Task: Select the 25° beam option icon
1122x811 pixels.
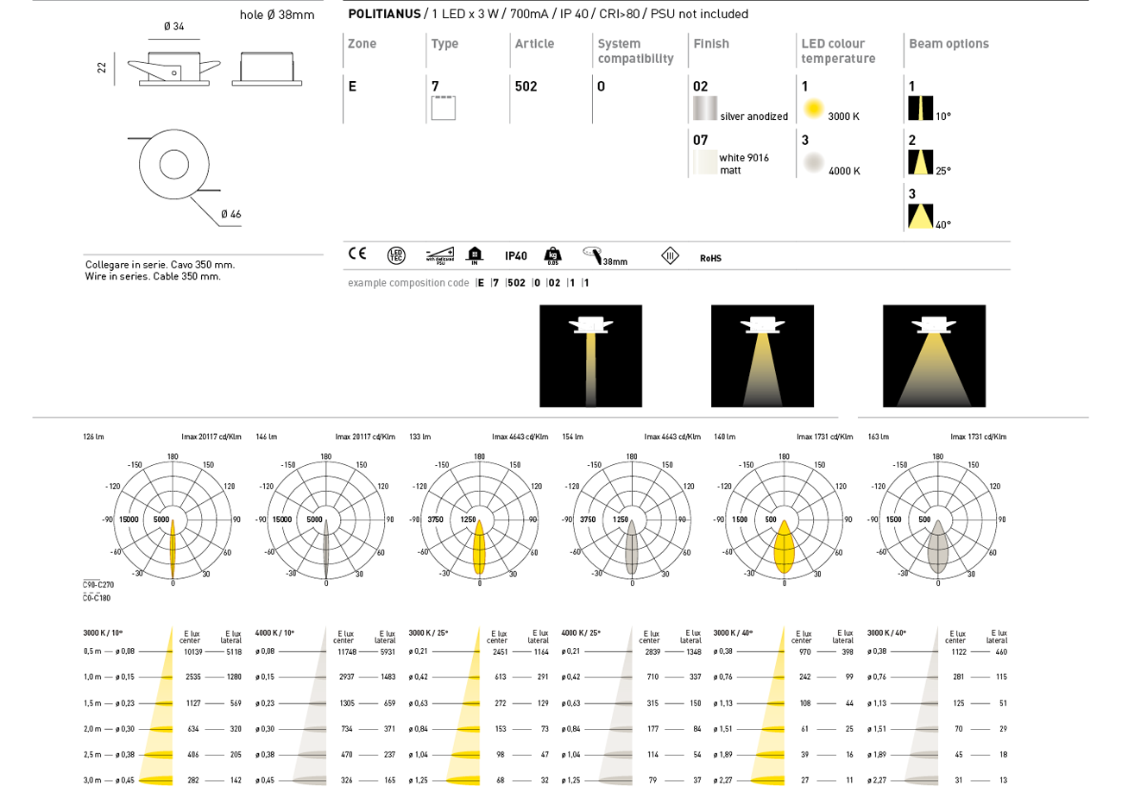Action: click(x=920, y=162)
